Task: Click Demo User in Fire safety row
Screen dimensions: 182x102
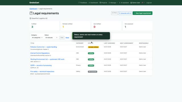Action: point(142,71)
